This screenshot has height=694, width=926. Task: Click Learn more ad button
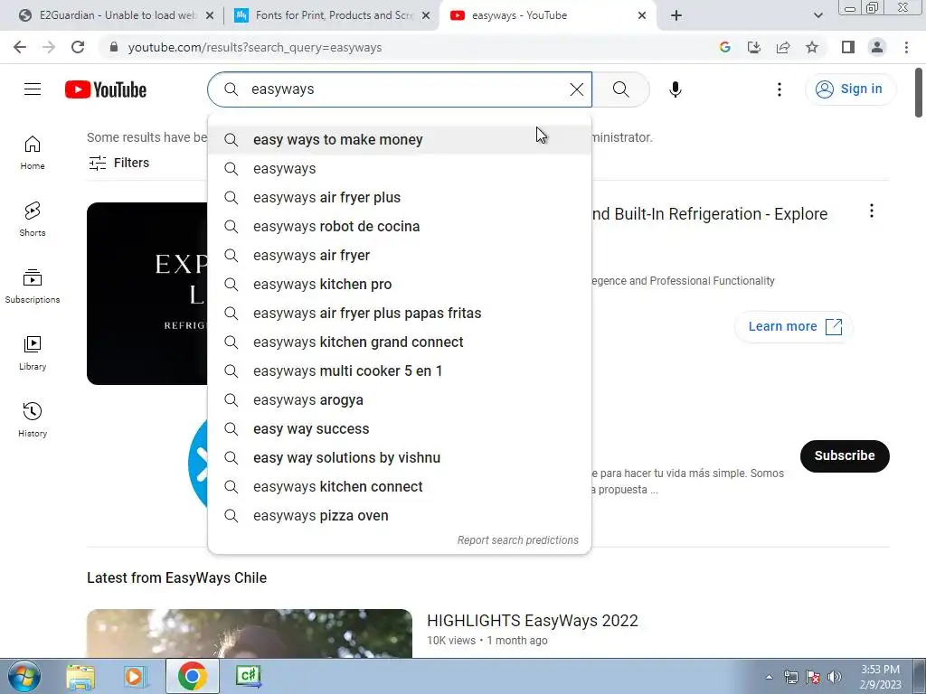click(x=794, y=327)
